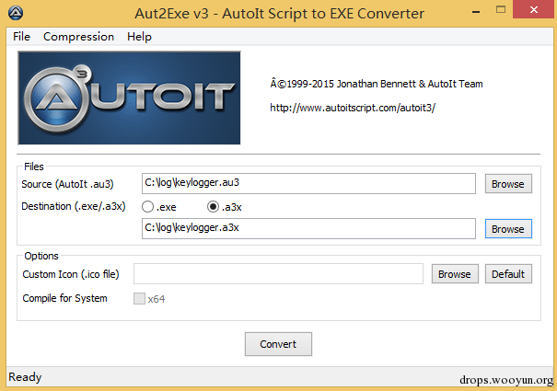Click the Ready status bar text

[25, 377]
